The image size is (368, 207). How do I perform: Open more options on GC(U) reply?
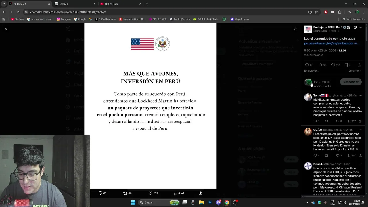click(x=360, y=130)
